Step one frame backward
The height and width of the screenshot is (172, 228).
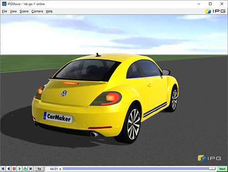(x=9, y=169)
